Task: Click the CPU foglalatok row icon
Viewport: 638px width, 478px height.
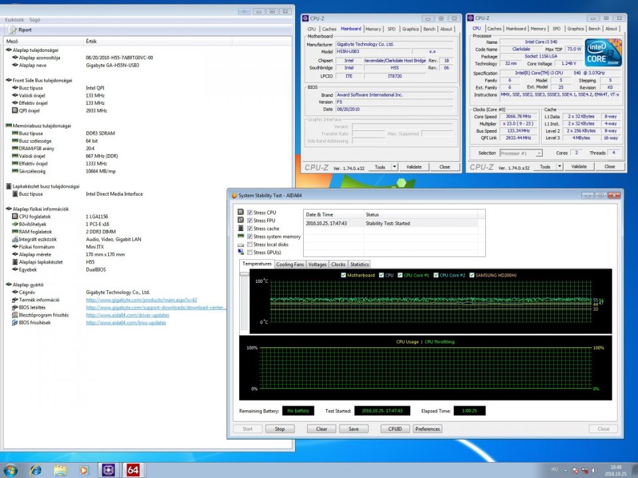Action: coord(15,216)
